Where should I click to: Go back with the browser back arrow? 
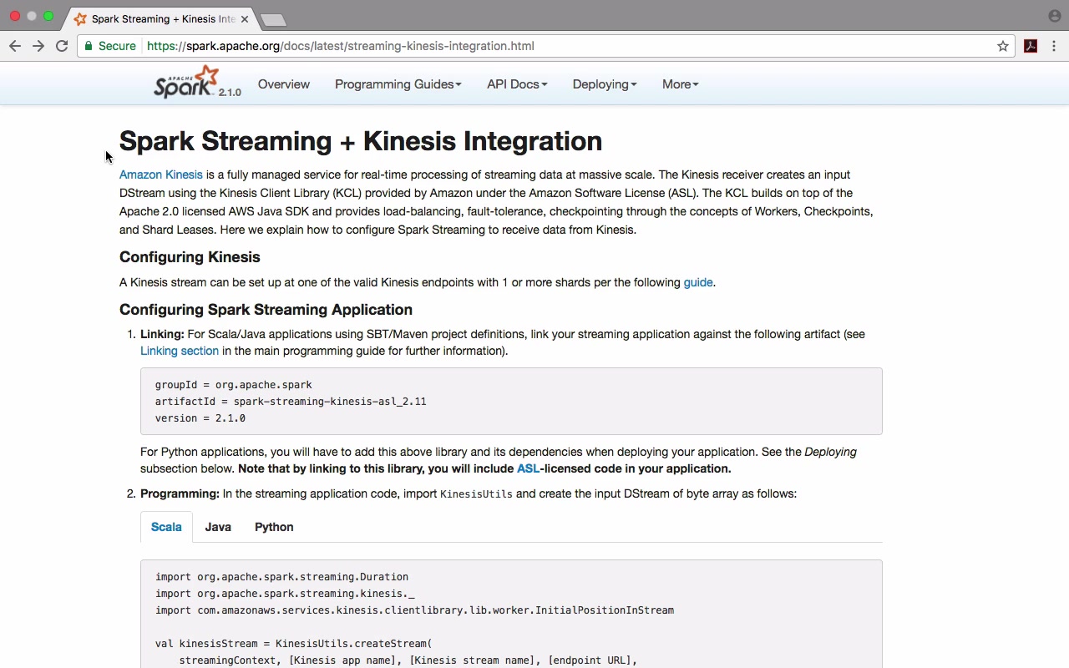[x=15, y=46]
